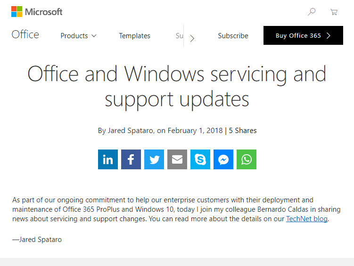Share the article via Facebook Messenger

[x=223, y=159]
